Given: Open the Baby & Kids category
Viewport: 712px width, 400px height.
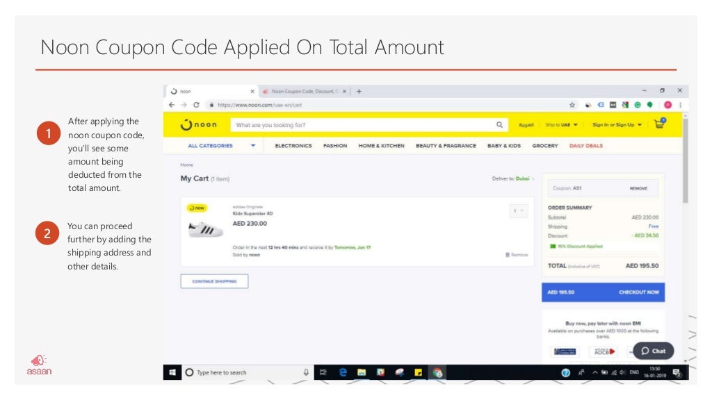Looking at the screenshot, I should 504,146.
